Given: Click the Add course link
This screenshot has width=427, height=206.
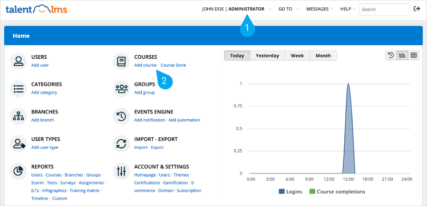Looking at the screenshot, I should [x=145, y=65].
